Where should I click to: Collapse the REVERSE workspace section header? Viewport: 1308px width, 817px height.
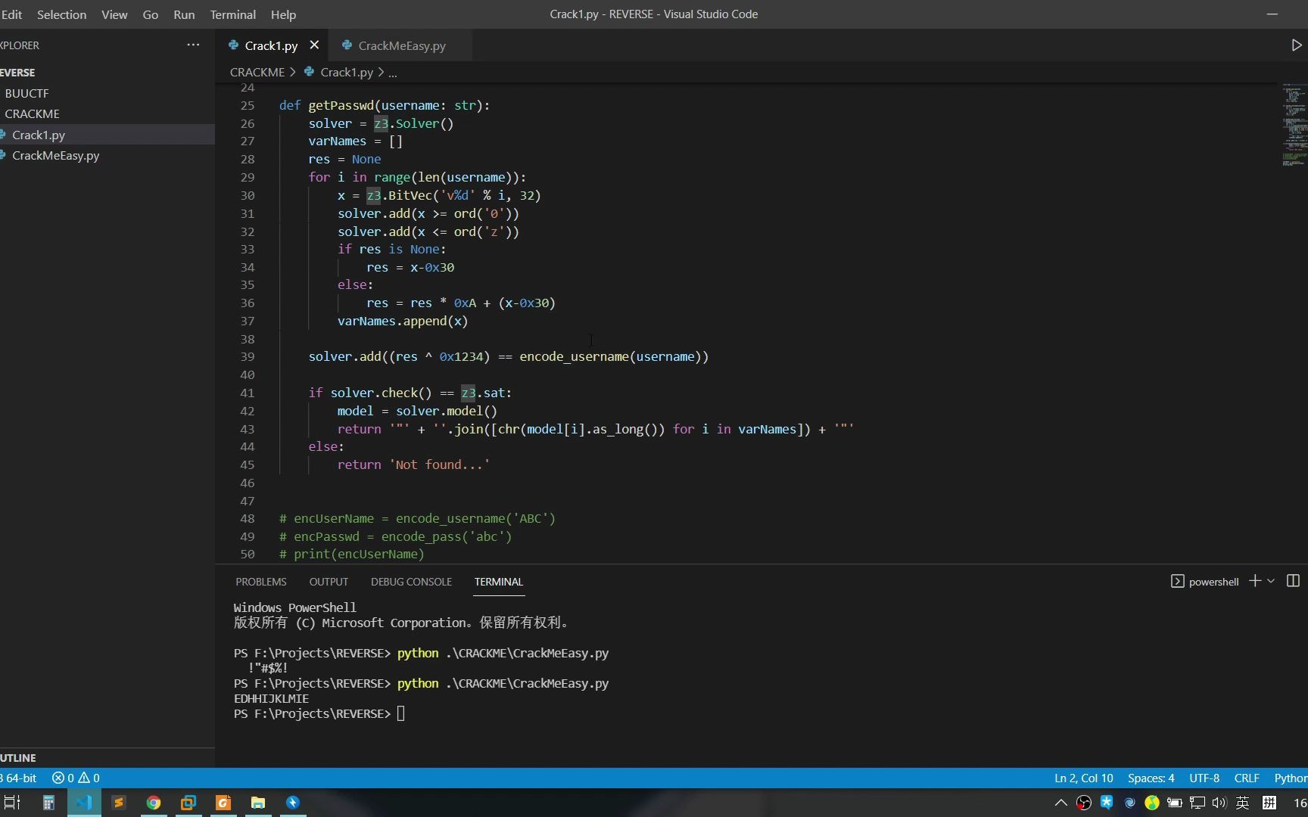click(107, 73)
